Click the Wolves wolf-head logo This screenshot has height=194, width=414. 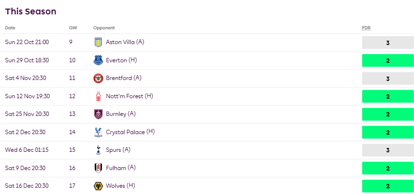[98, 186]
